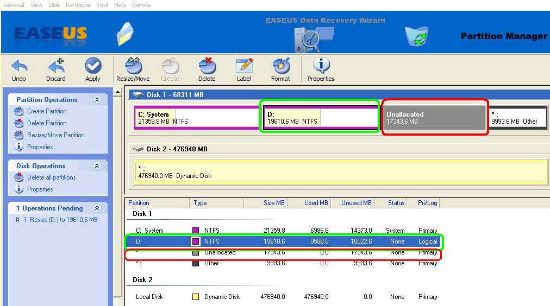Open the Label tool icon

pos(244,66)
